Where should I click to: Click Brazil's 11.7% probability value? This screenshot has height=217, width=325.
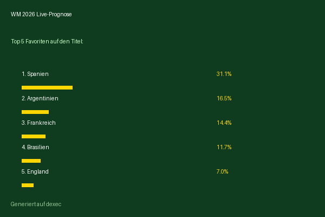pos(224,147)
